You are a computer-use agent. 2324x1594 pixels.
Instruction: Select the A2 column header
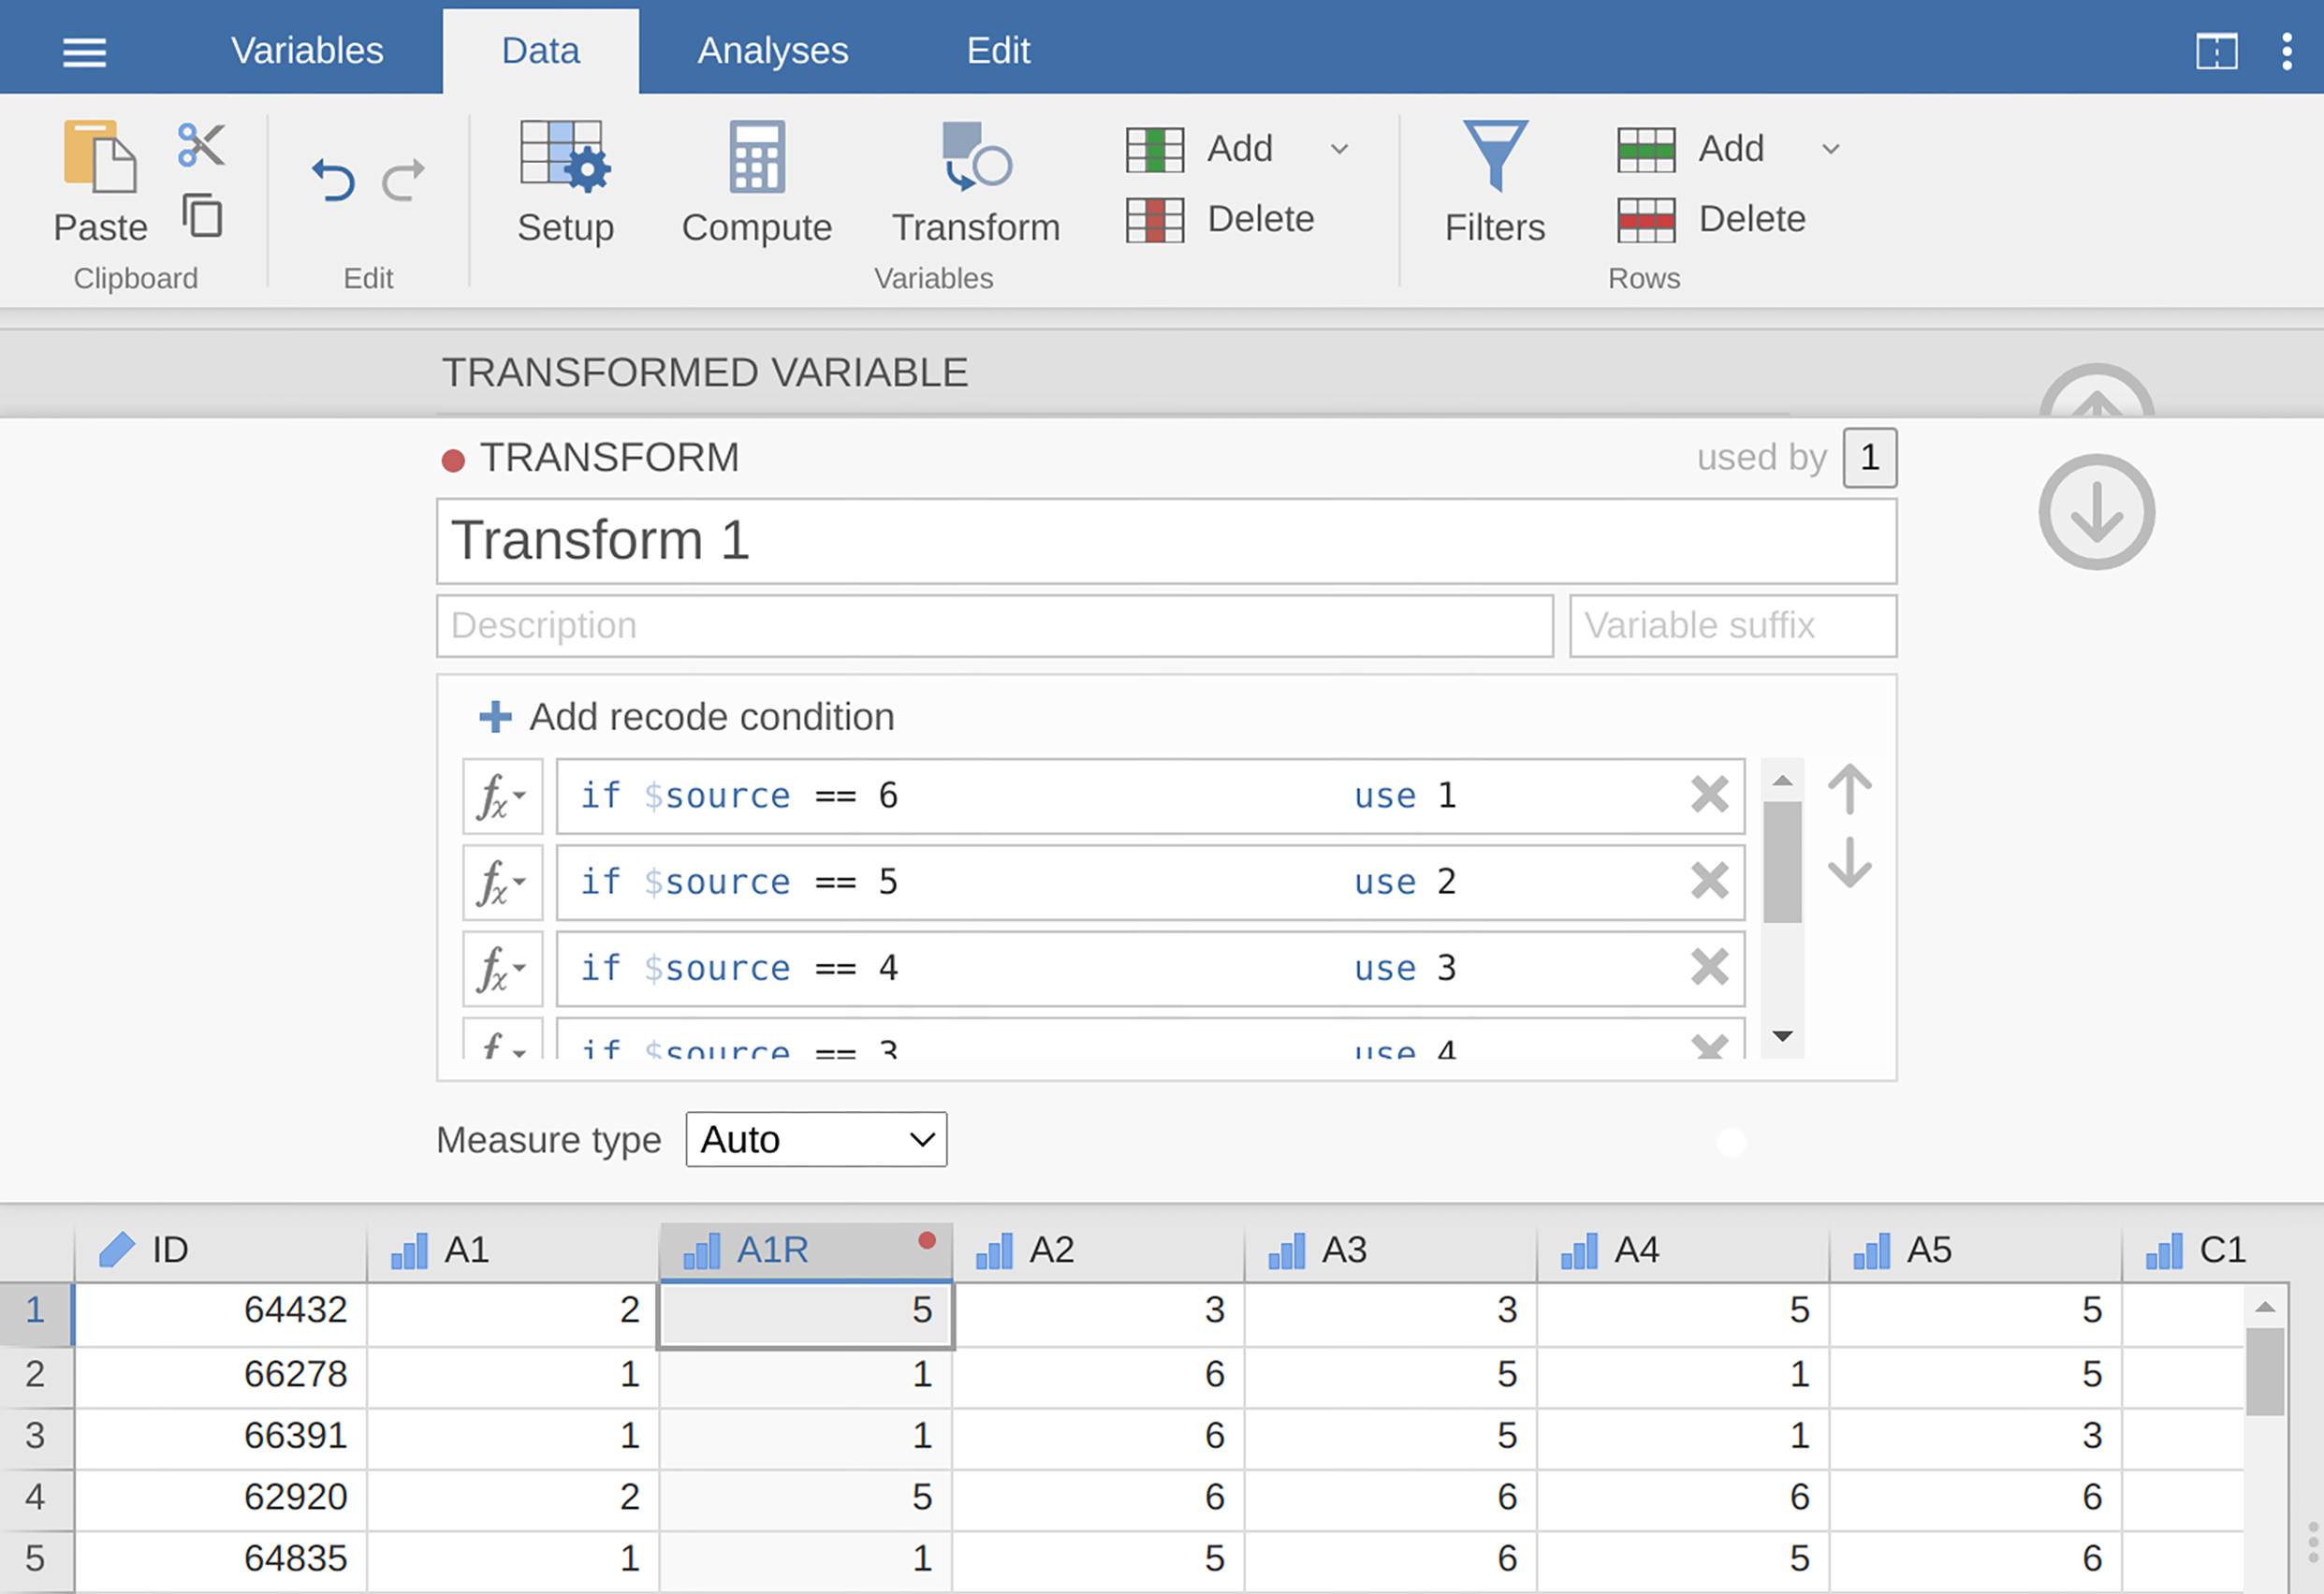(1097, 1250)
